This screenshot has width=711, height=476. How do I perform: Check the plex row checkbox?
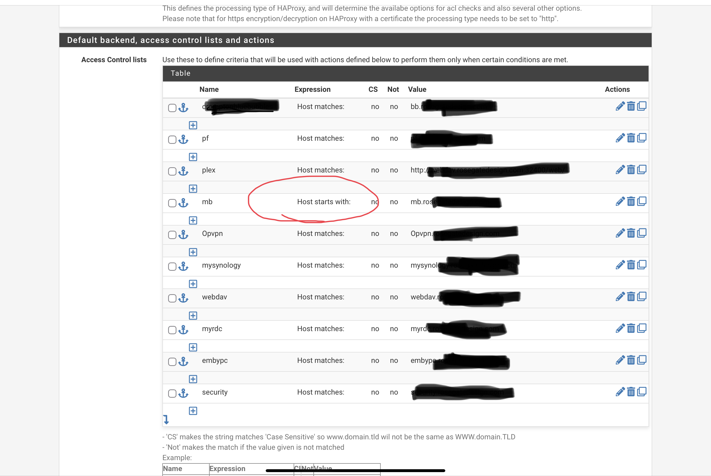click(x=172, y=171)
